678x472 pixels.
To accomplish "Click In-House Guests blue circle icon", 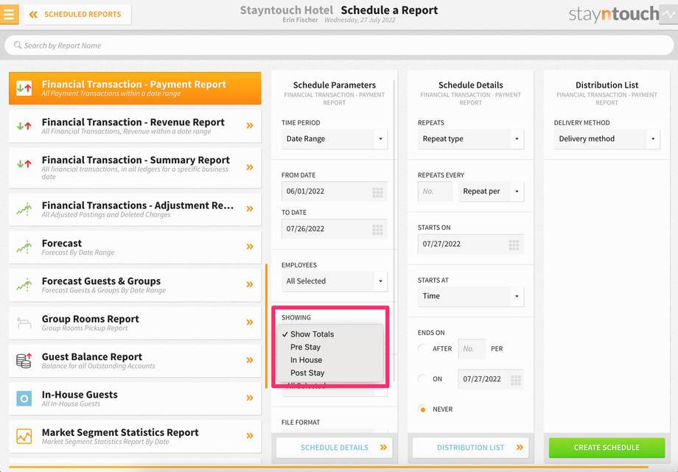I will point(24,398).
